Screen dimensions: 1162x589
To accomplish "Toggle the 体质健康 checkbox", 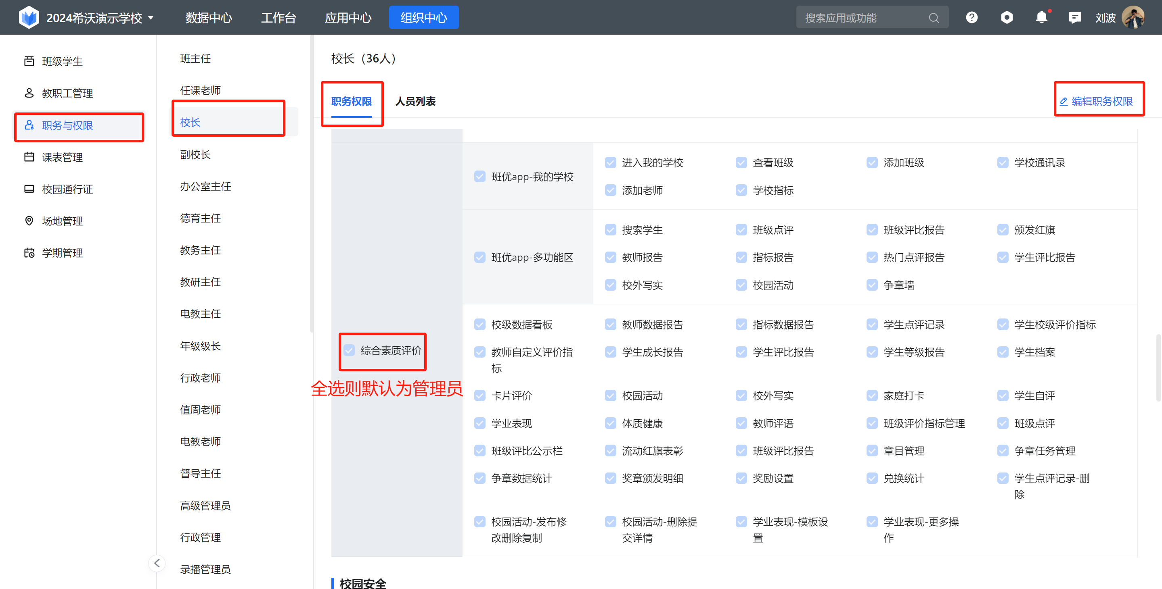I will pyautogui.click(x=611, y=423).
